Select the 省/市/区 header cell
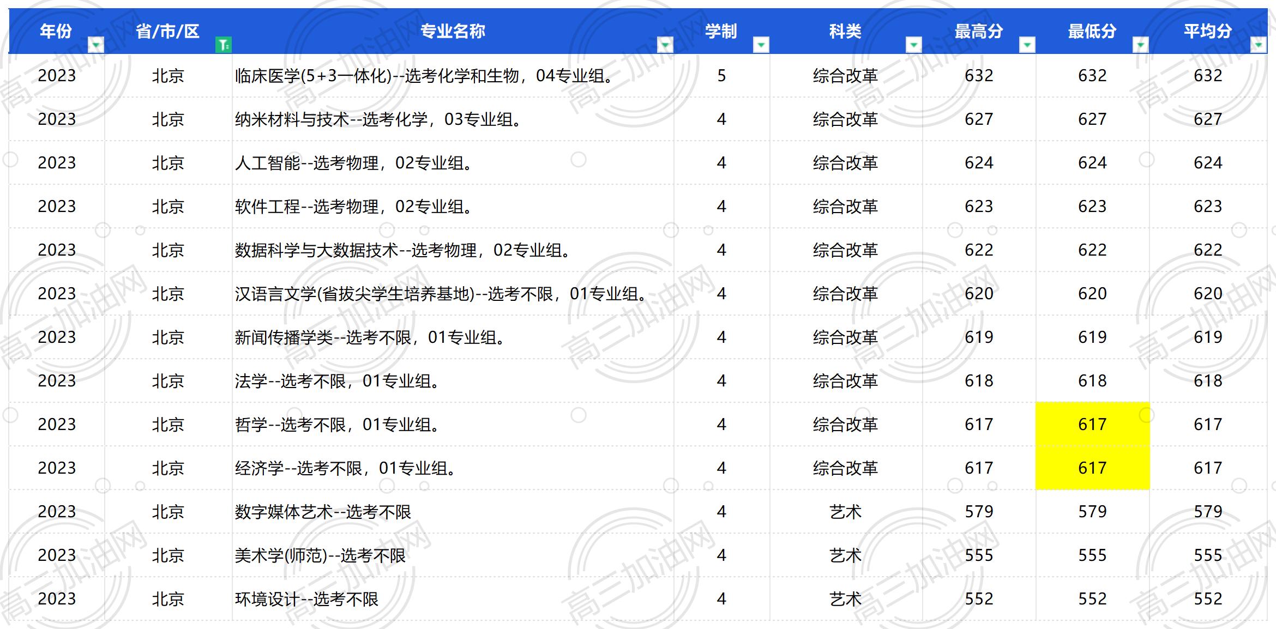 [x=168, y=31]
